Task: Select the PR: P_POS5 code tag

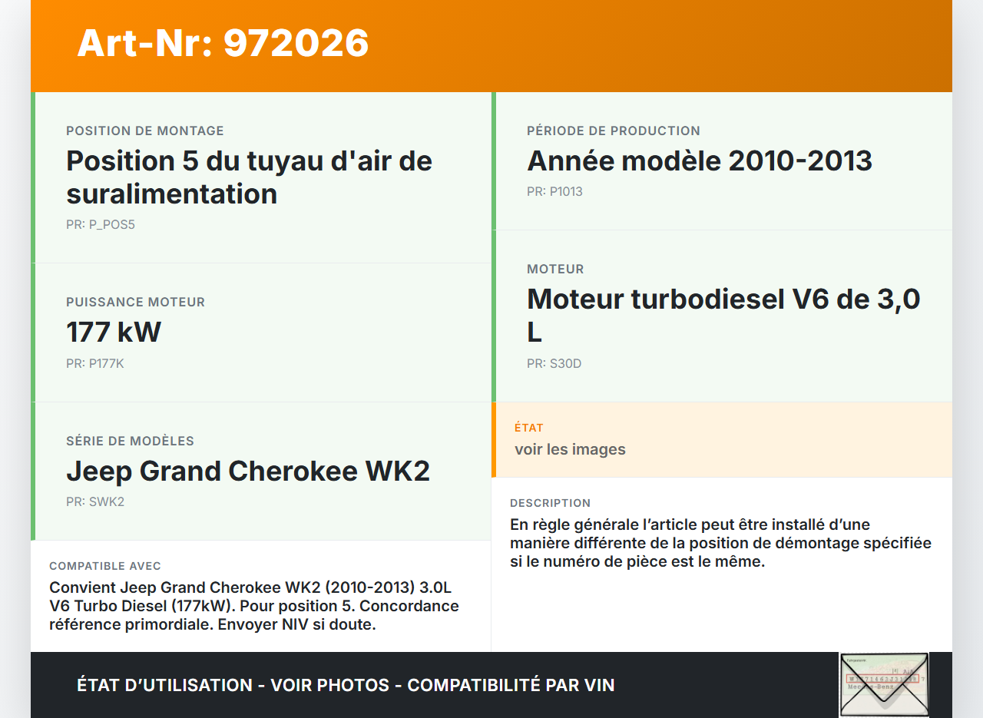Action: [x=101, y=224]
